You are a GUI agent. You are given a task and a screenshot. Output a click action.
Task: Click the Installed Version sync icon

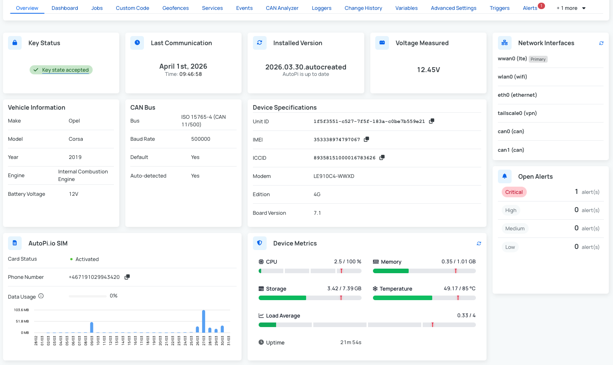[259, 43]
